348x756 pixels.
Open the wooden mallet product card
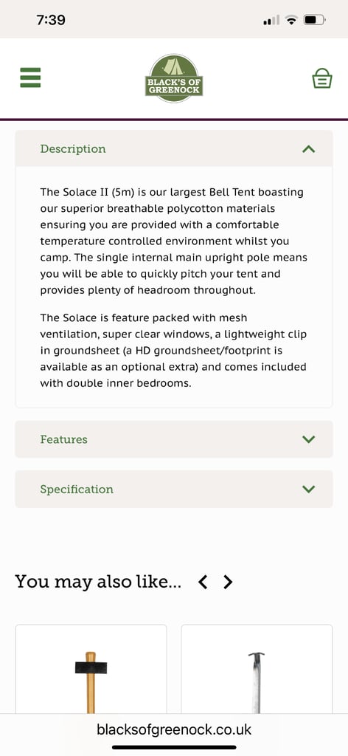91,669
